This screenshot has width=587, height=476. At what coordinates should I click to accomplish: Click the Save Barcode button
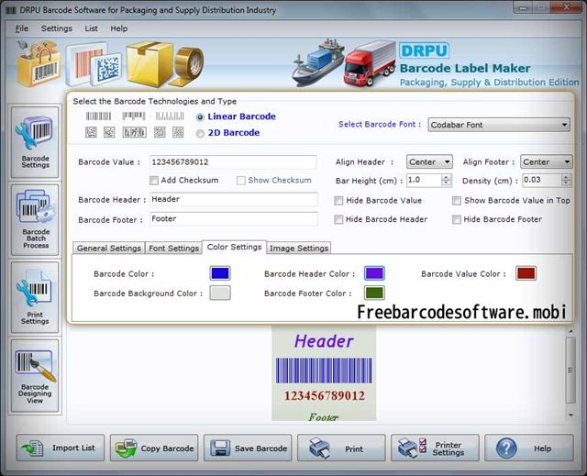[x=248, y=448]
